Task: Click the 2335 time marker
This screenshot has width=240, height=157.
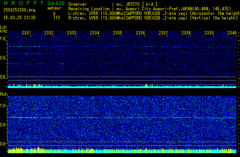Action: click(118, 33)
